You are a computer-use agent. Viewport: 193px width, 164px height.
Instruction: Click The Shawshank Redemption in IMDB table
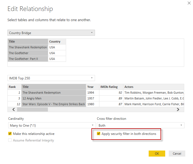pyautogui.click(x=54, y=93)
